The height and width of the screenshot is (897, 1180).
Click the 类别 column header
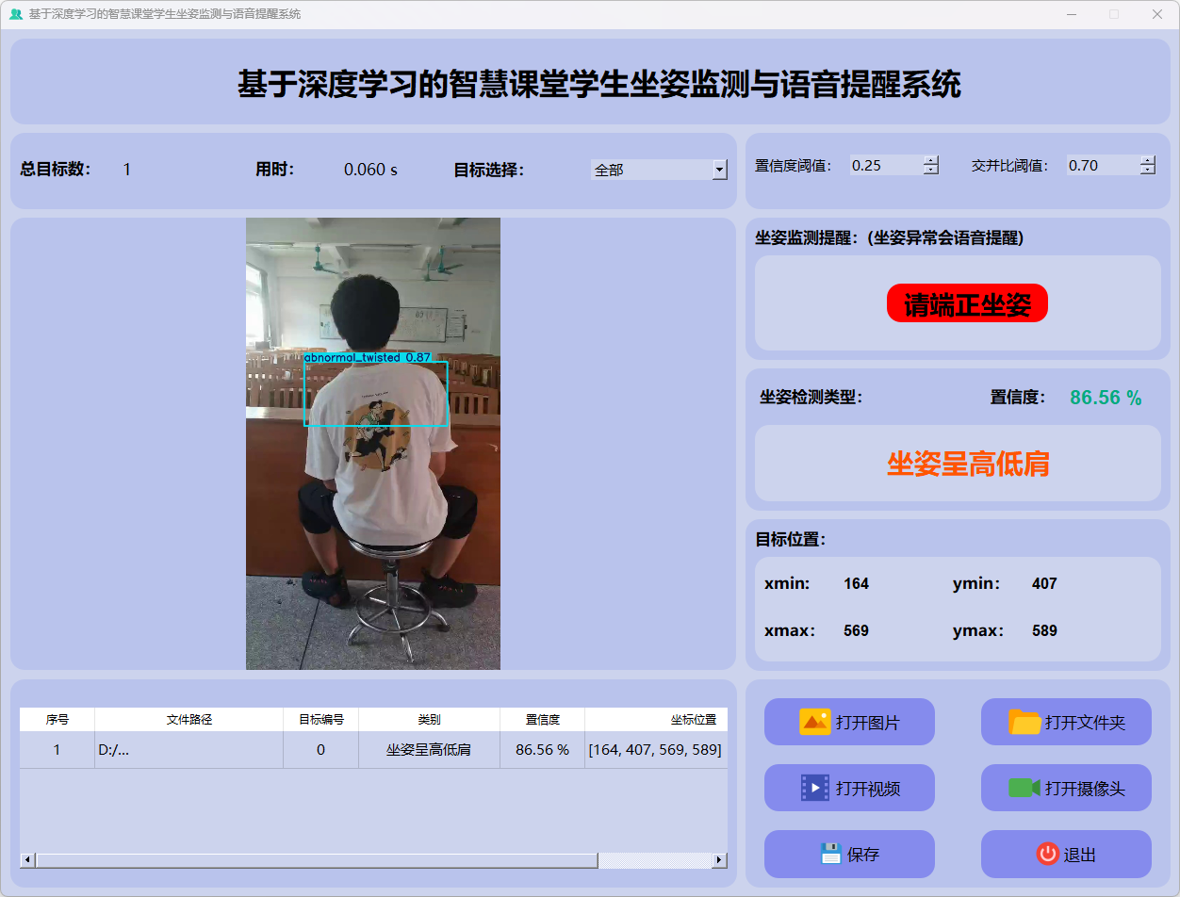[430, 720]
